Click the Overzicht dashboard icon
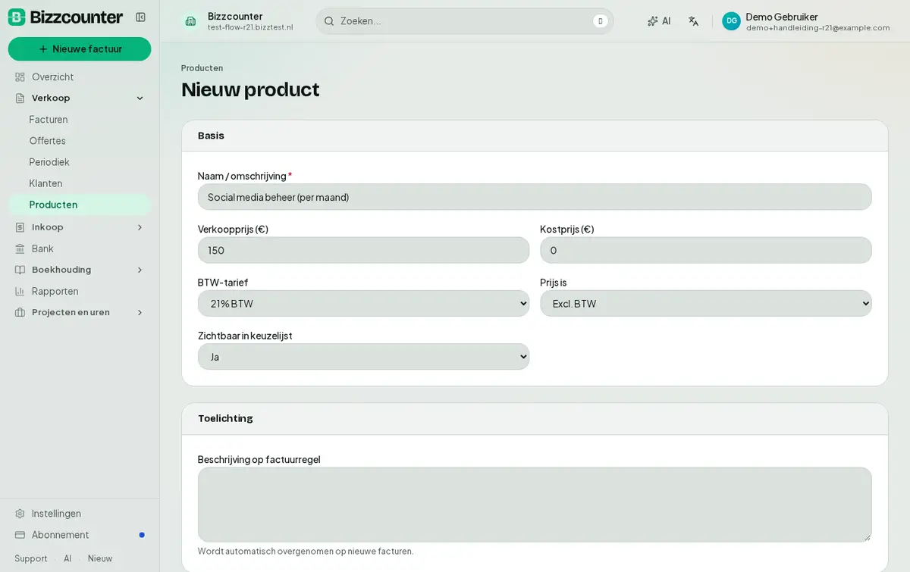The image size is (910, 572). [20, 77]
